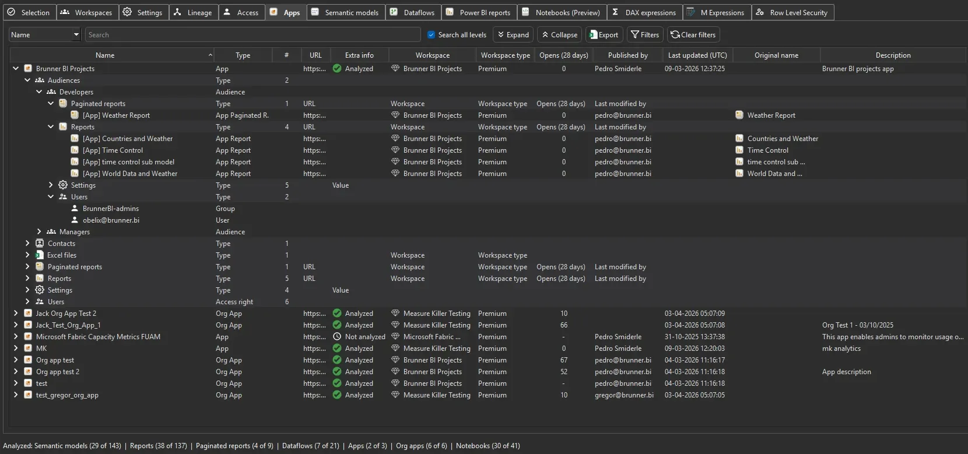Screen dimensions: 968x454
Task: Collapse the Audiences node
Action: point(27,80)
